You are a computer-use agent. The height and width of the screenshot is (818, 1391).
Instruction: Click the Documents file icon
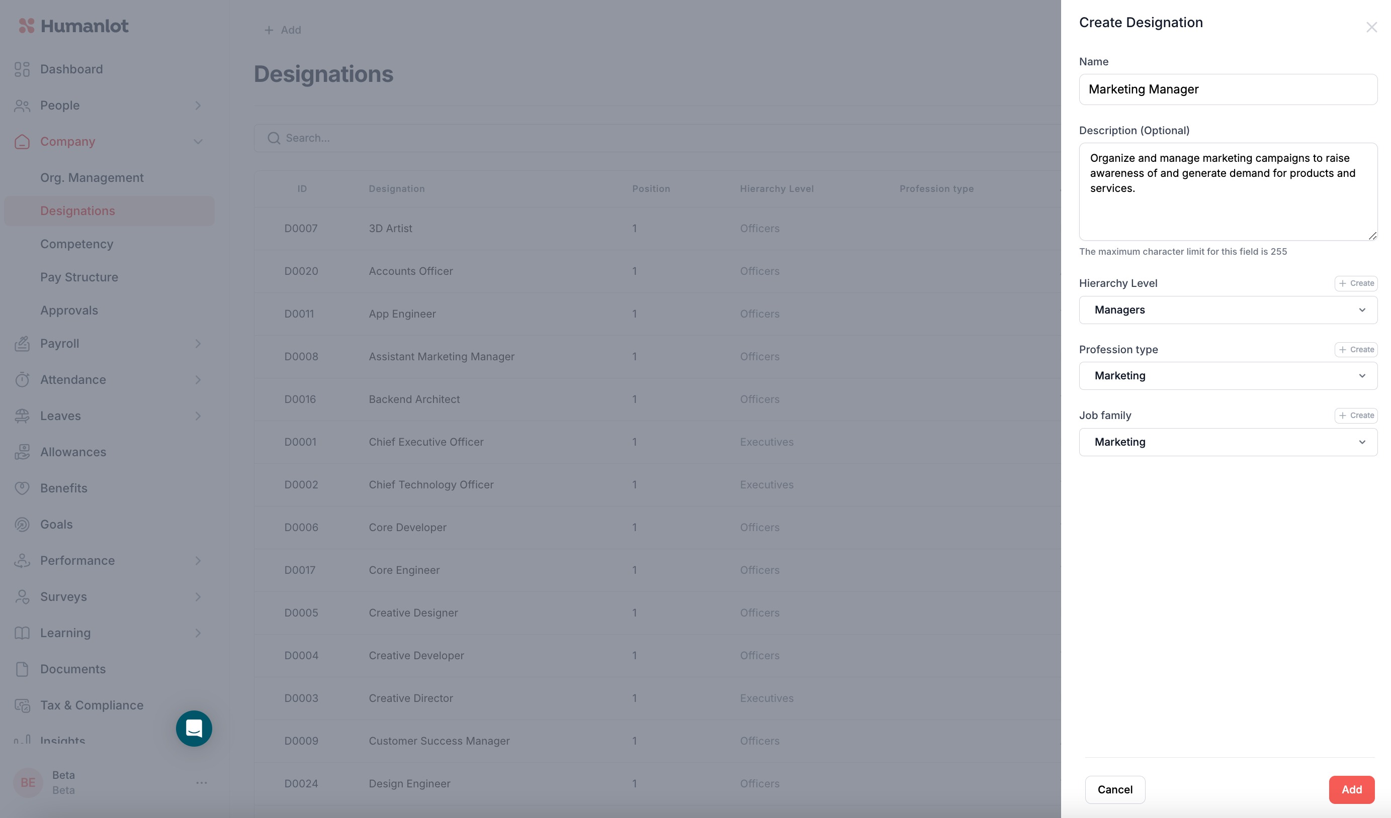click(22, 669)
